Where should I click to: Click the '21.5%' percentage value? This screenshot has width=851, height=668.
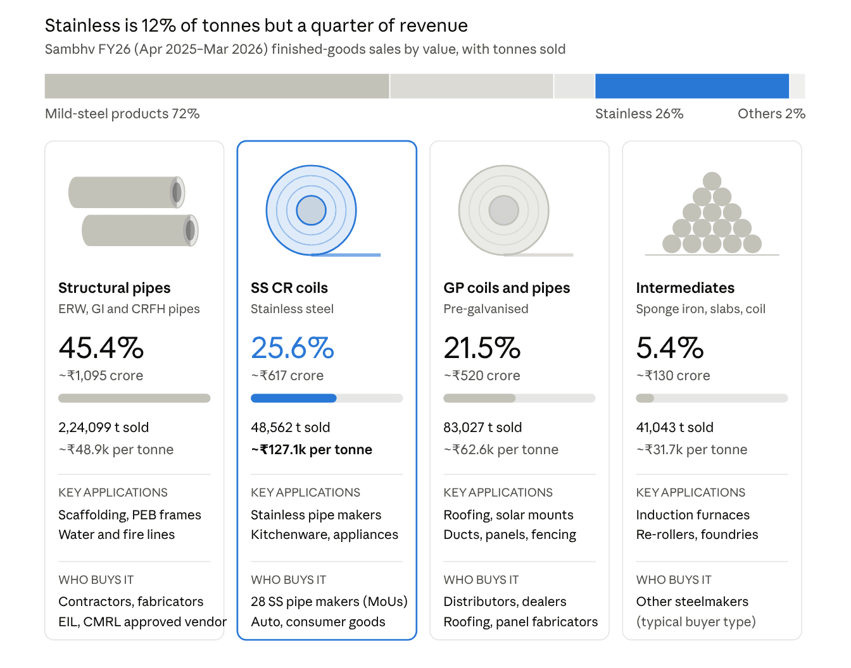(482, 348)
